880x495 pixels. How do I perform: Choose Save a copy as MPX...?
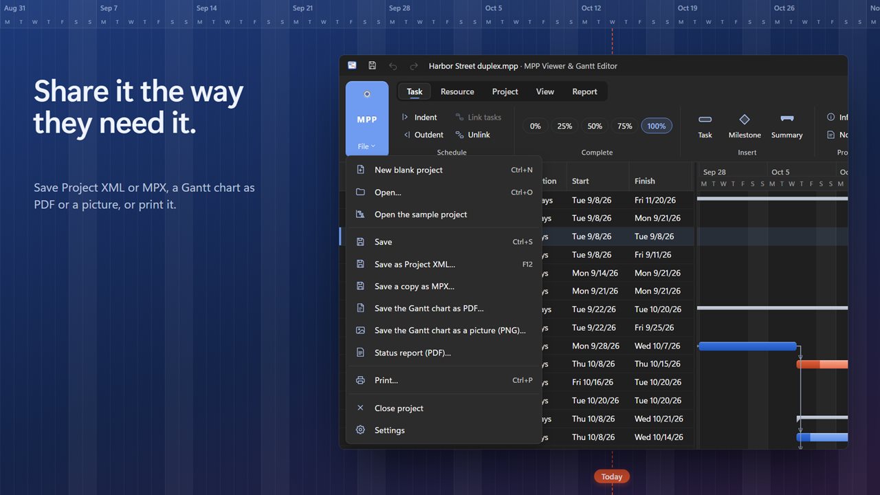click(x=443, y=286)
